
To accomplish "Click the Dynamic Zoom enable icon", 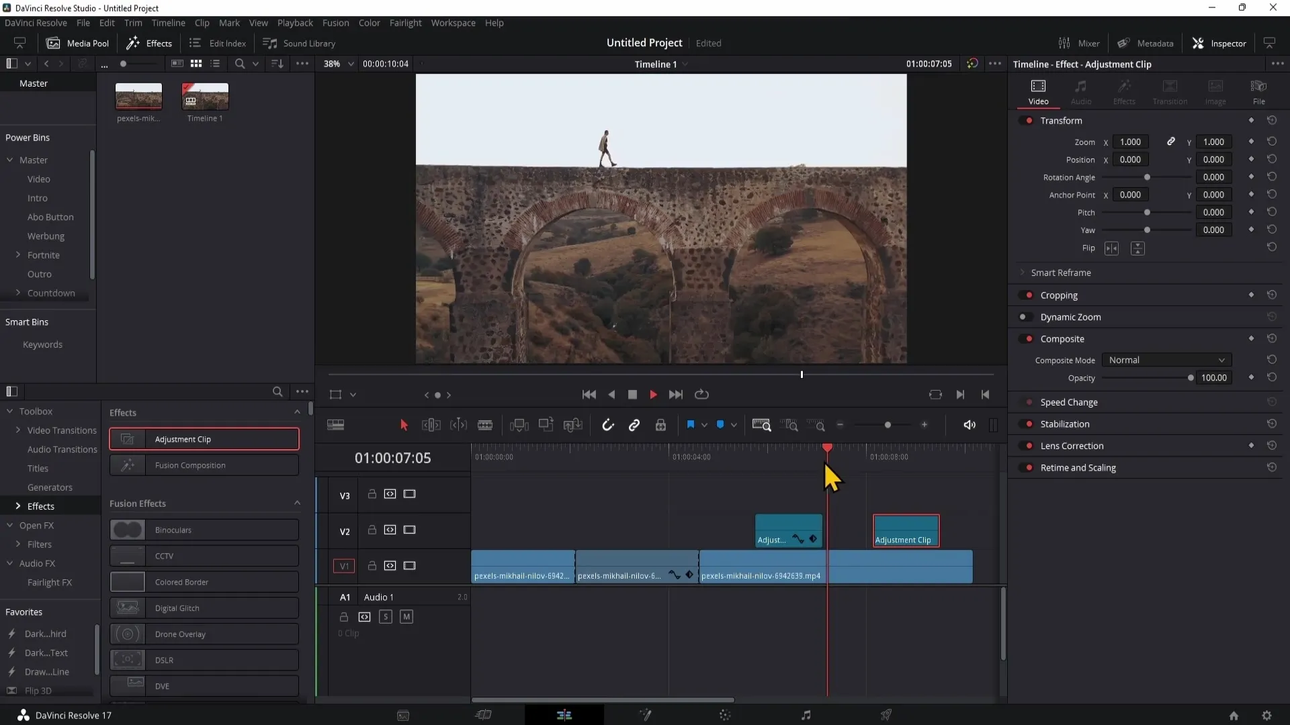I will 1023,317.
